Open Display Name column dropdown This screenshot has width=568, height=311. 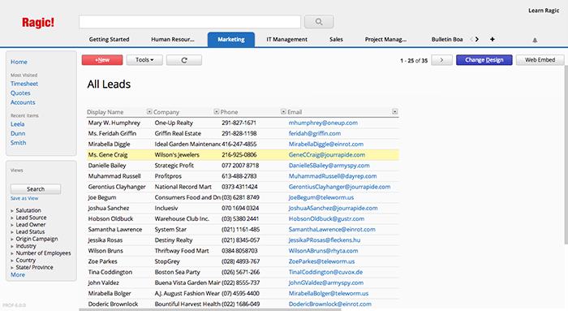149,111
